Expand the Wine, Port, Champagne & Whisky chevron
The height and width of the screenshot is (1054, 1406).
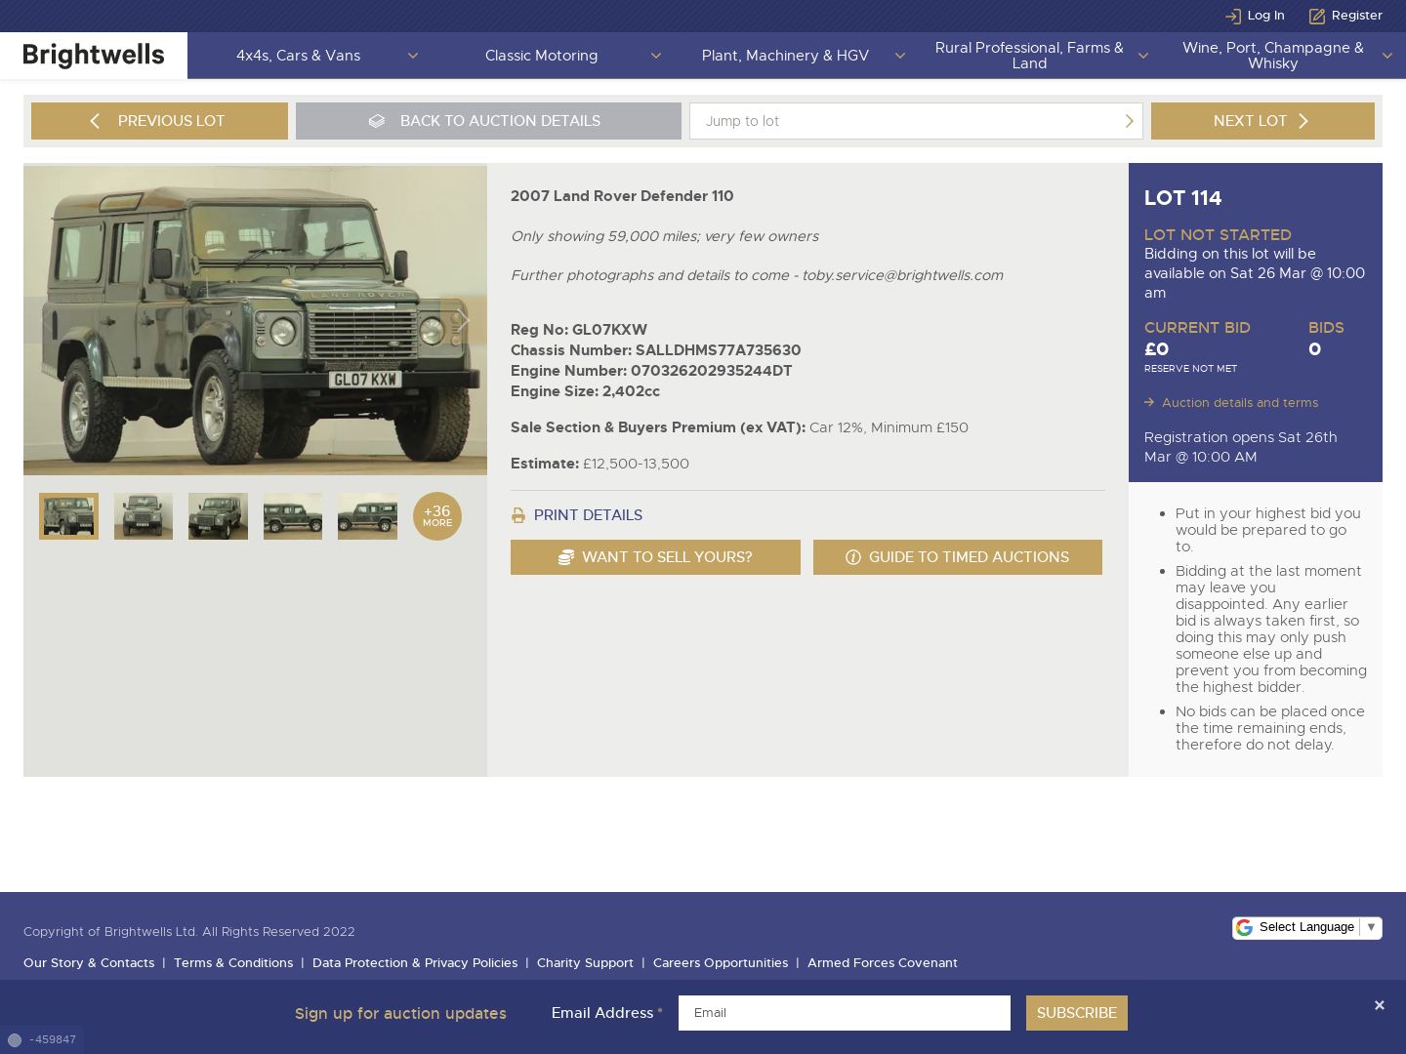click(x=1387, y=56)
